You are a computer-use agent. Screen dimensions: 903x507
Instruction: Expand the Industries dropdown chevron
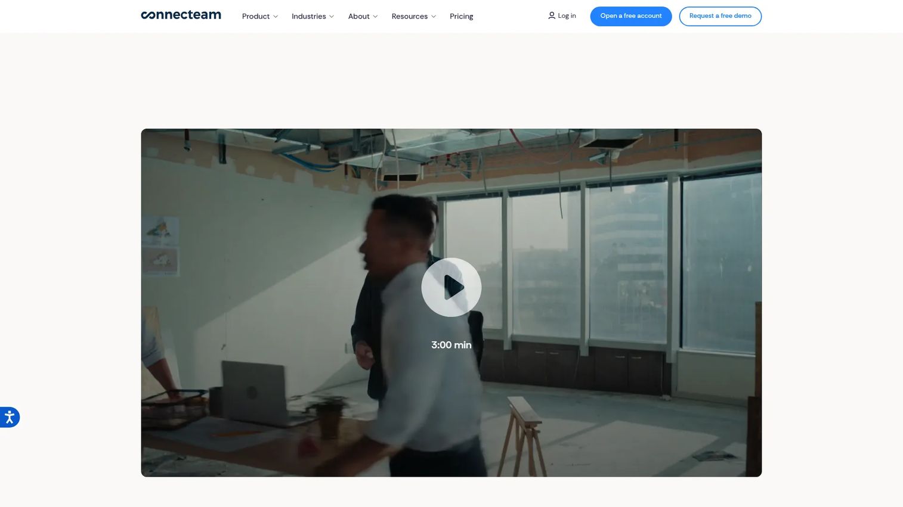[332, 17]
